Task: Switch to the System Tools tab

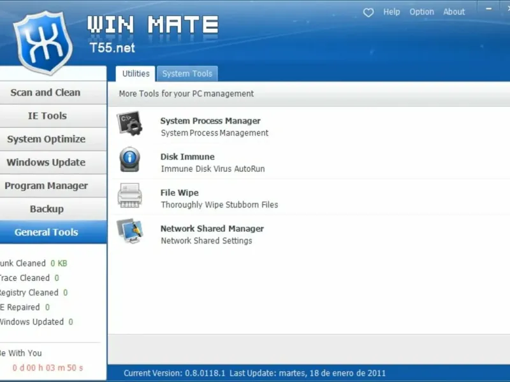Action: click(x=187, y=74)
